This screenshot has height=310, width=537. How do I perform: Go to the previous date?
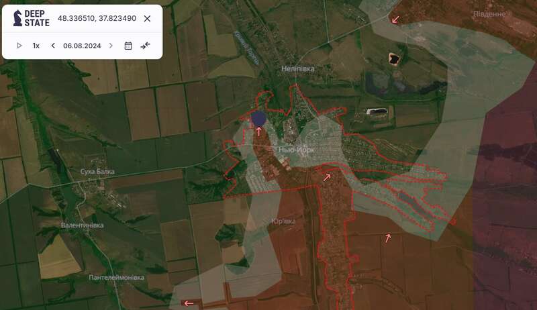click(x=53, y=46)
